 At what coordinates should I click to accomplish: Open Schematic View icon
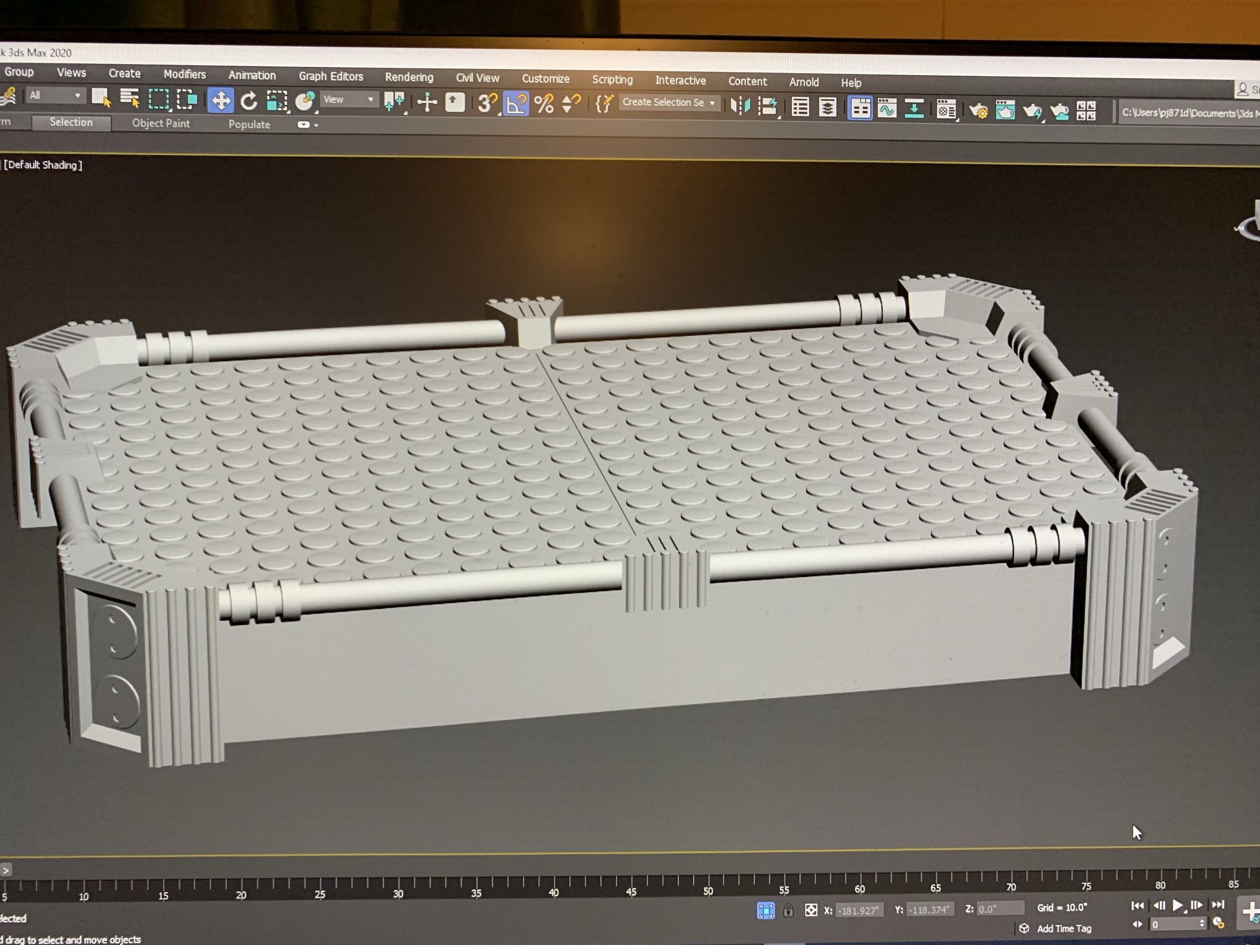(914, 109)
